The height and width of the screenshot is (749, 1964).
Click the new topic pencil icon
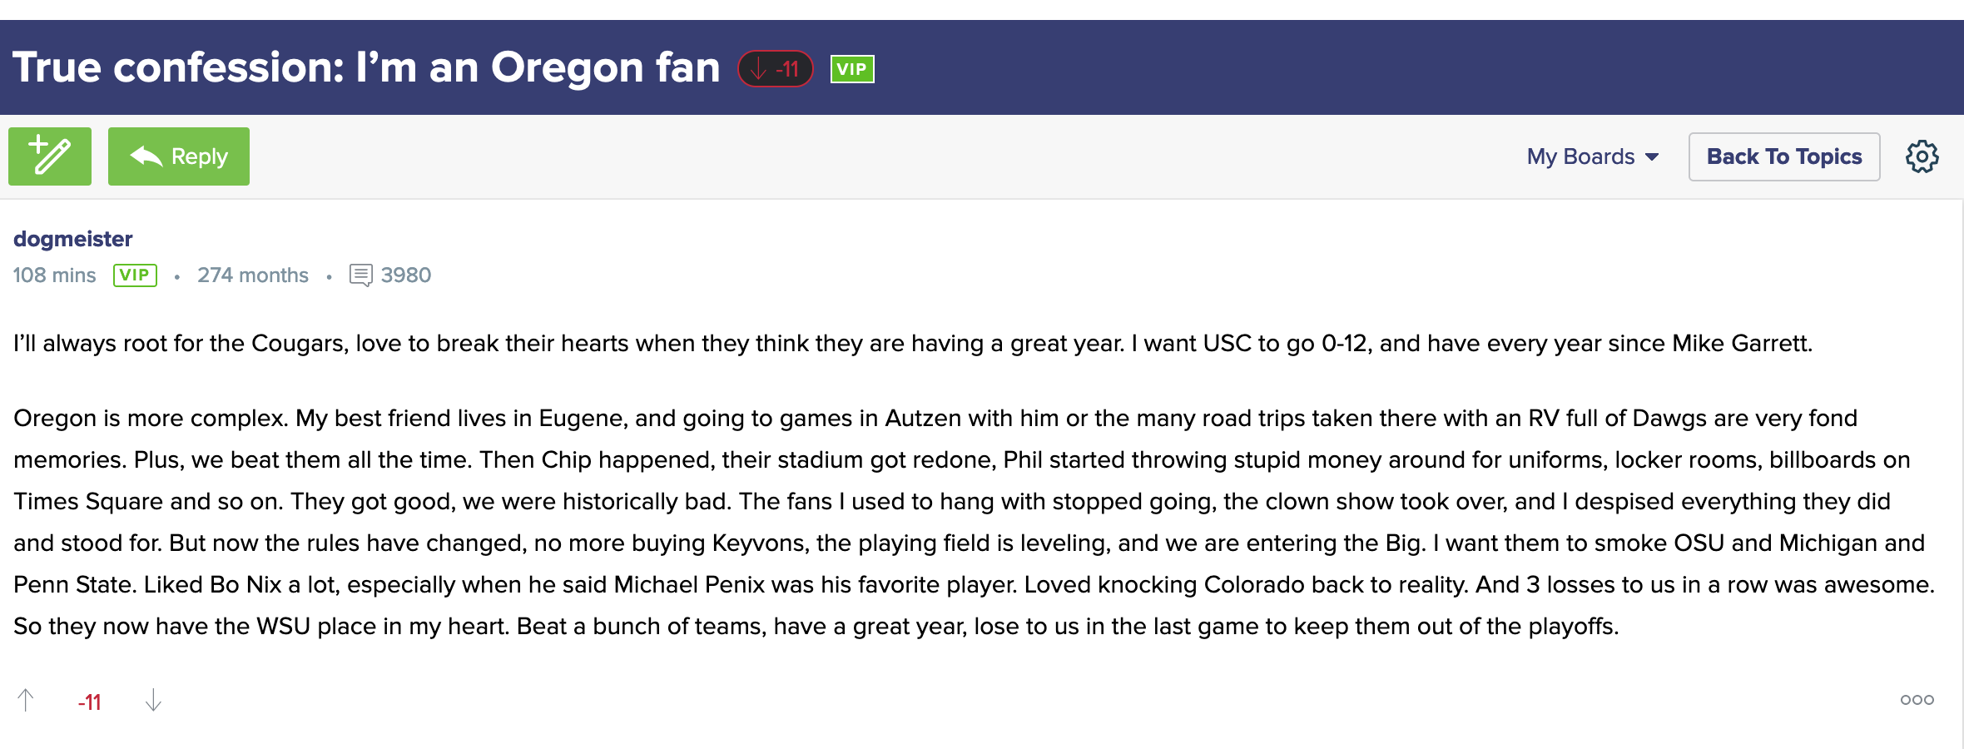pyautogui.click(x=50, y=156)
